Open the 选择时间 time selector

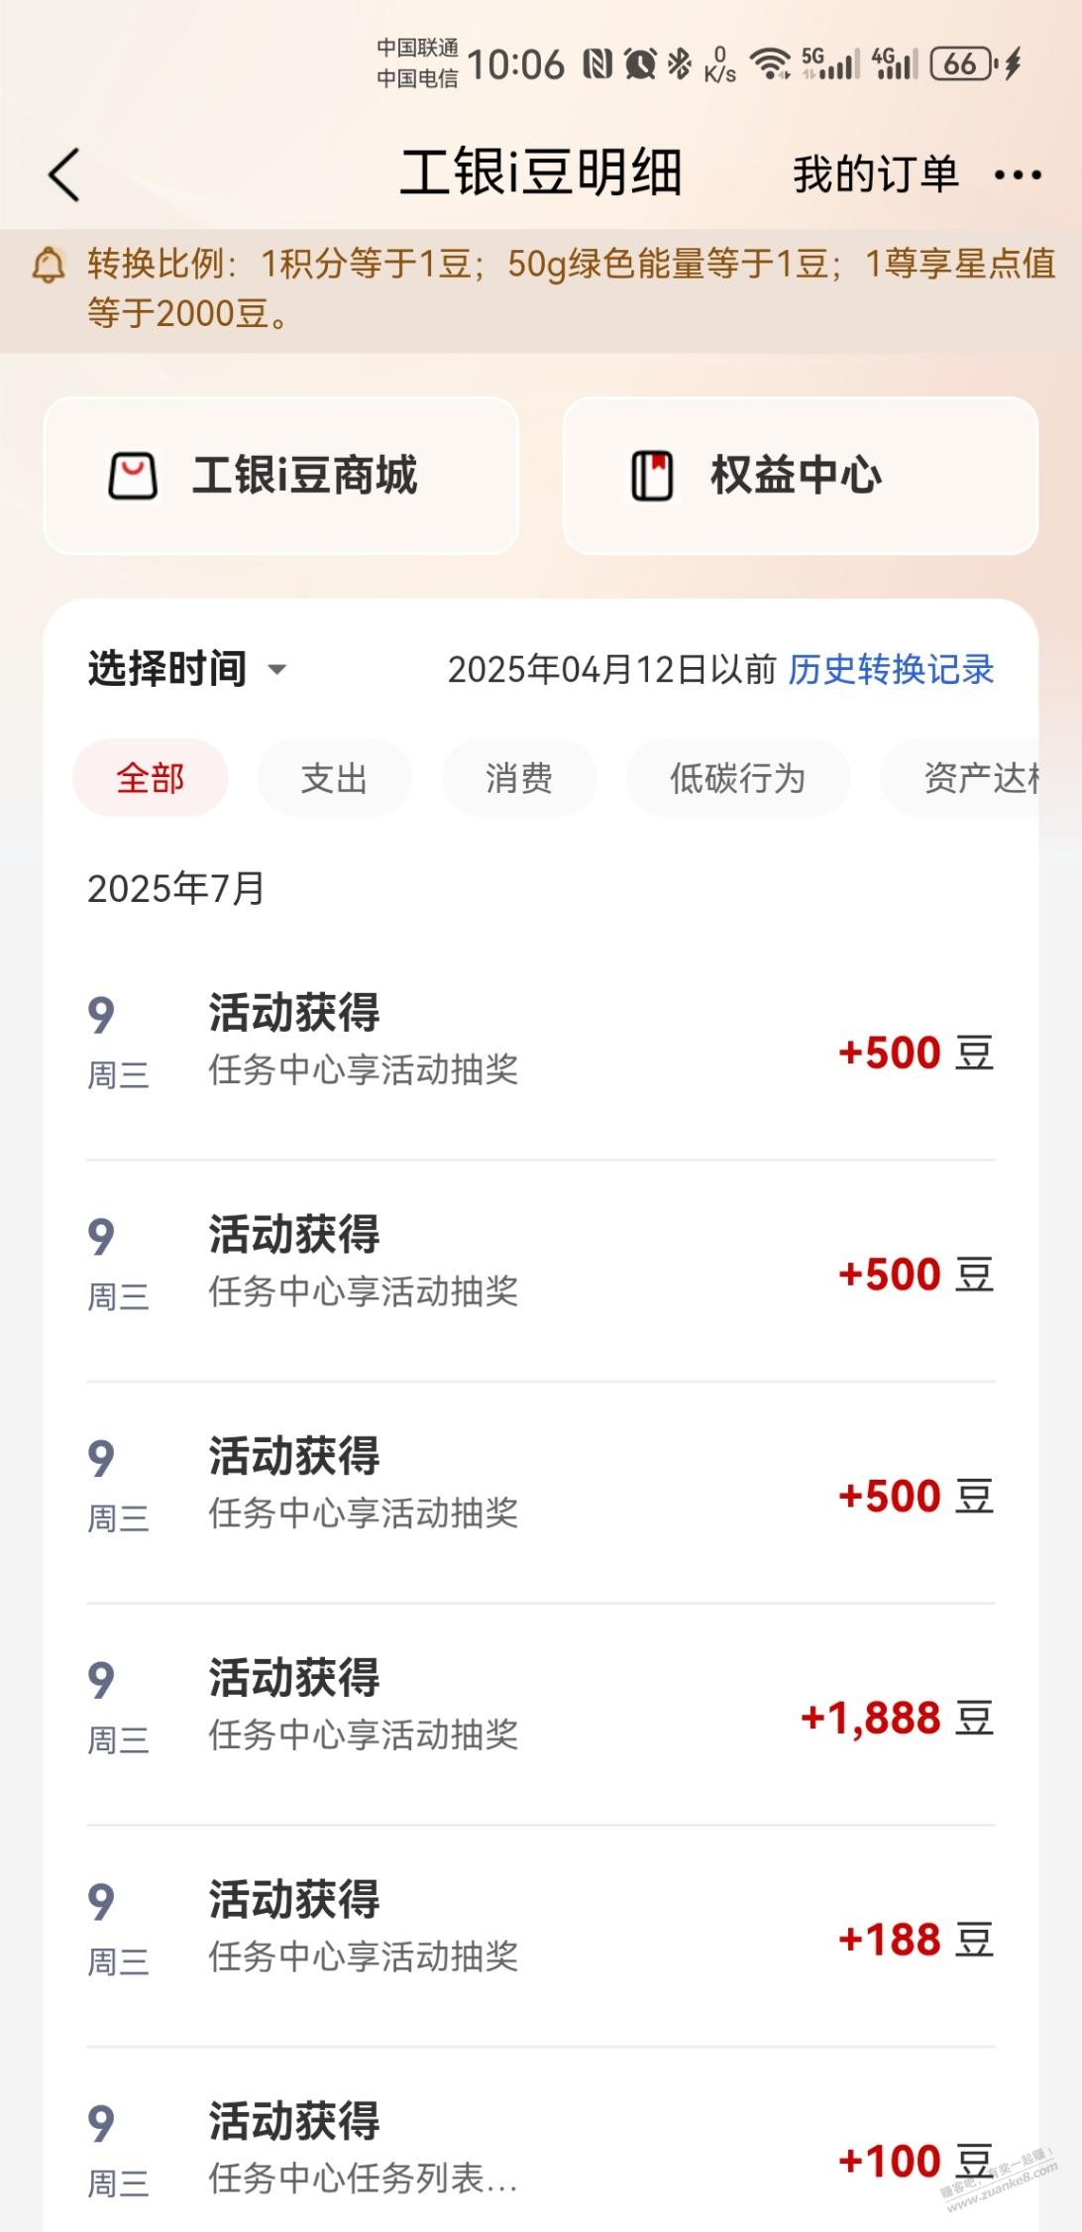click(187, 669)
